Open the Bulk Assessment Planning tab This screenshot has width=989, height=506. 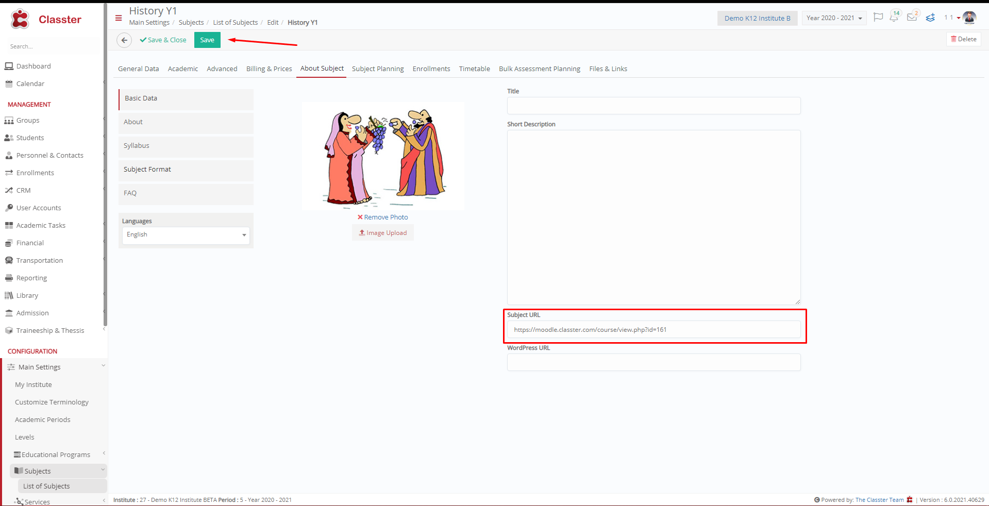[540, 69]
